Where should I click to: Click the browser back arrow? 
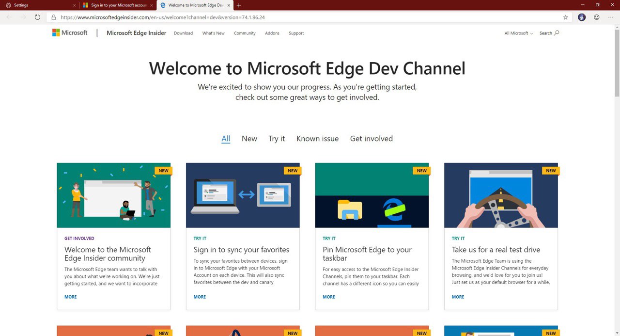click(9, 17)
